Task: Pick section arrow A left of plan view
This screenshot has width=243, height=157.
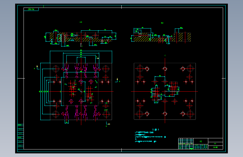Action: [x=37, y=67]
